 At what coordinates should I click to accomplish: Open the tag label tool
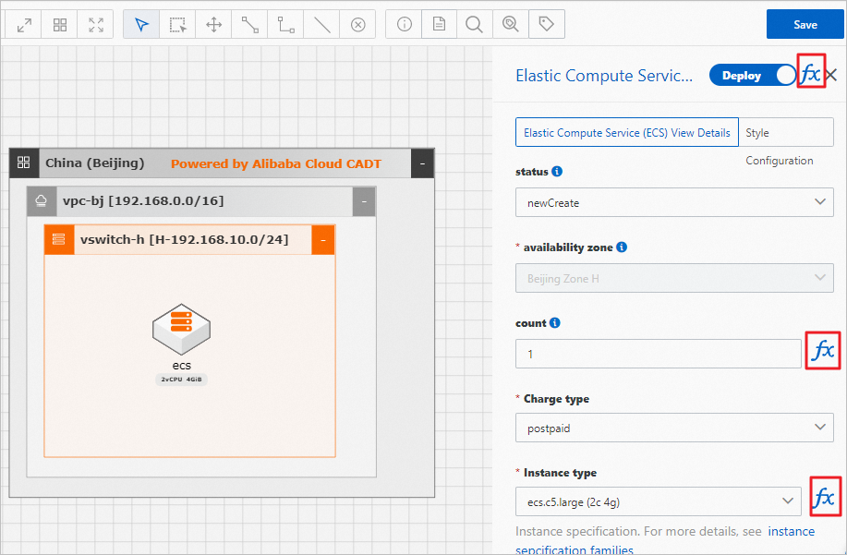click(x=546, y=25)
